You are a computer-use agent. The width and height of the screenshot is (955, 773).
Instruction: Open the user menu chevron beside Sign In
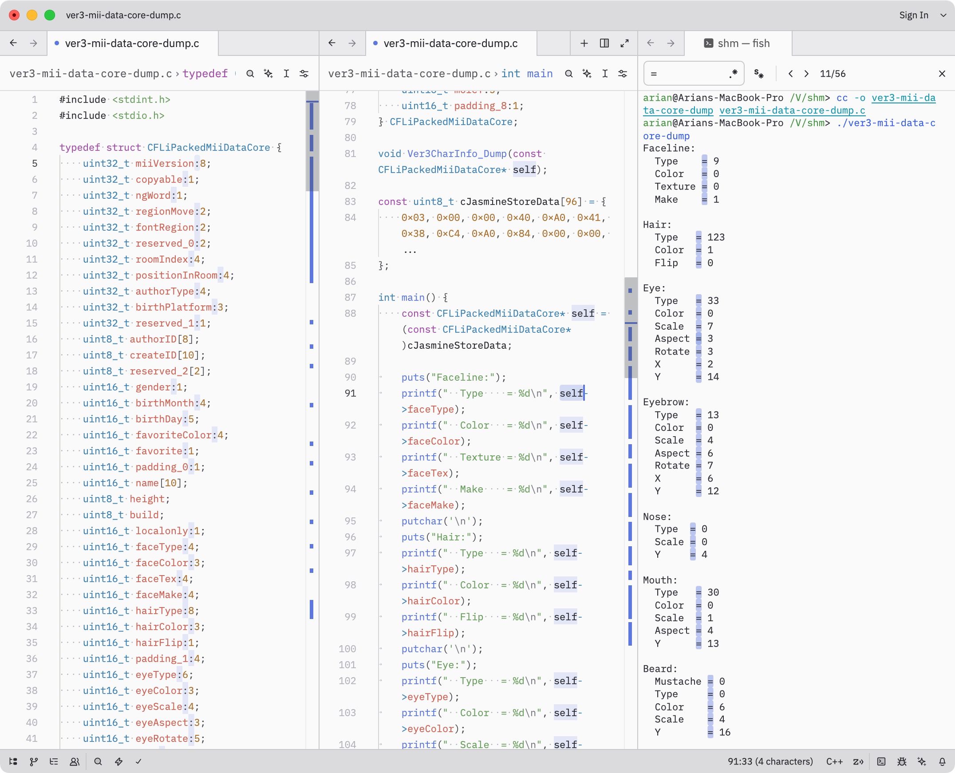(x=943, y=15)
